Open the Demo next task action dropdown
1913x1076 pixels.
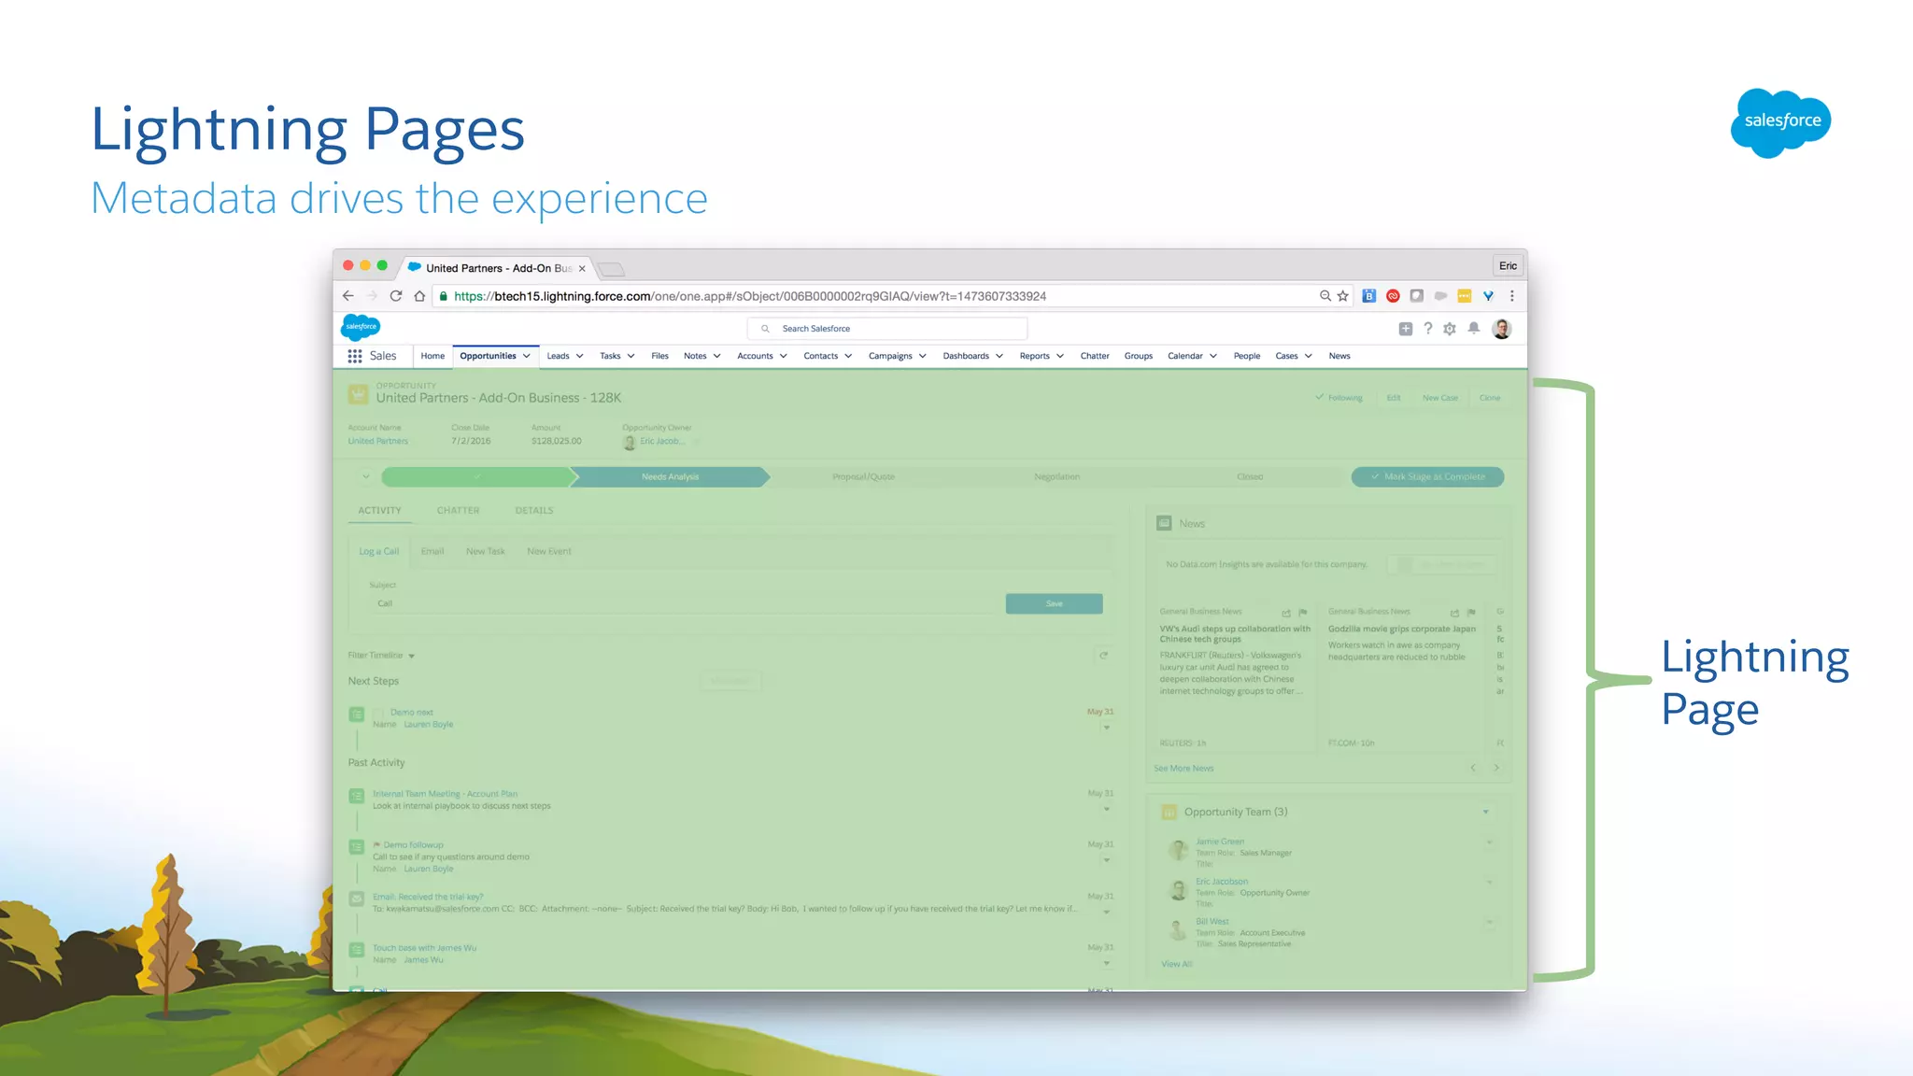1107,728
